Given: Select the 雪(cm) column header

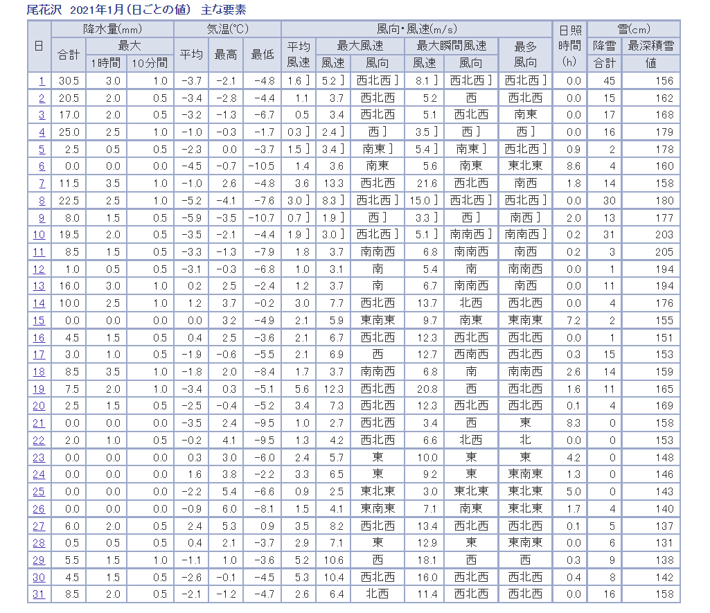Looking at the screenshot, I should click(x=634, y=29).
